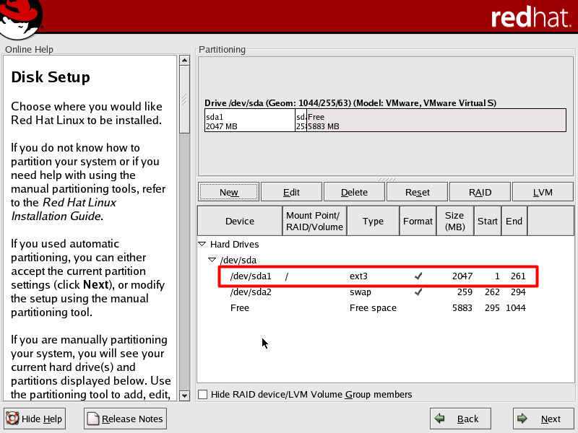Click the /dev/sda drive label in the tree

238,260
